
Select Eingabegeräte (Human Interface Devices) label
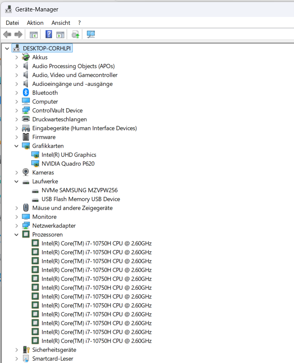tap(85, 128)
